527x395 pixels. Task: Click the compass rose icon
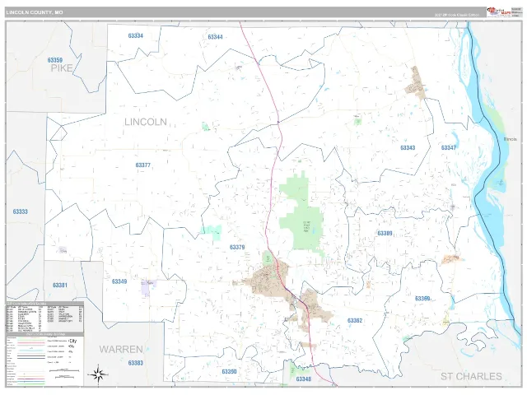point(98,374)
